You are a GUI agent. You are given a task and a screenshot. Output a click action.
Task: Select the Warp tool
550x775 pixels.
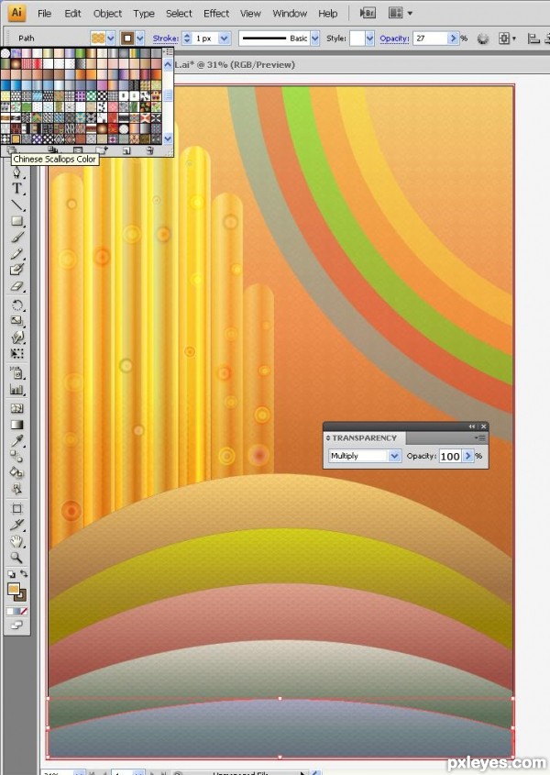pyautogui.click(x=16, y=338)
